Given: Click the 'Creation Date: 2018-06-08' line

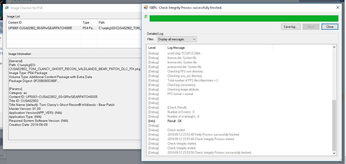Looking at the screenshot, I should click(x=28, y=125).
